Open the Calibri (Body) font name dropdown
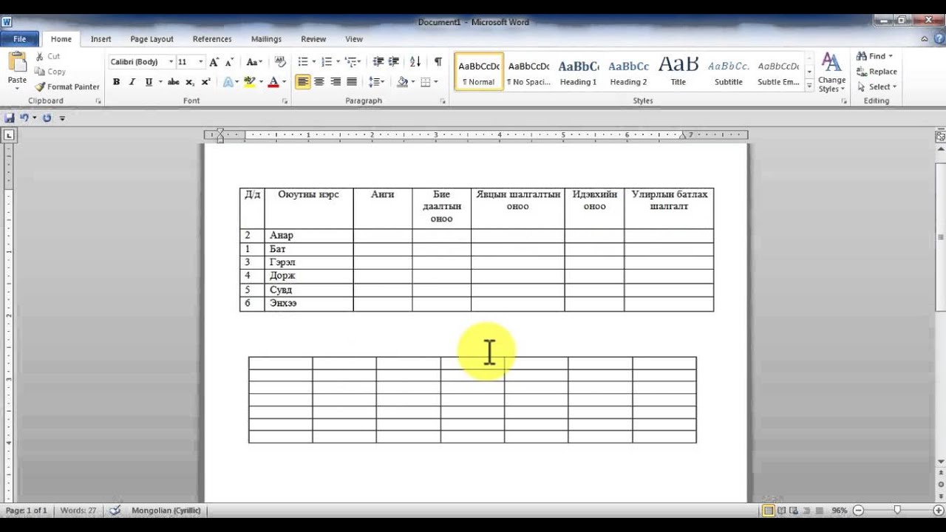The width and height of the screenshot is (946, 532). point(171,62)
